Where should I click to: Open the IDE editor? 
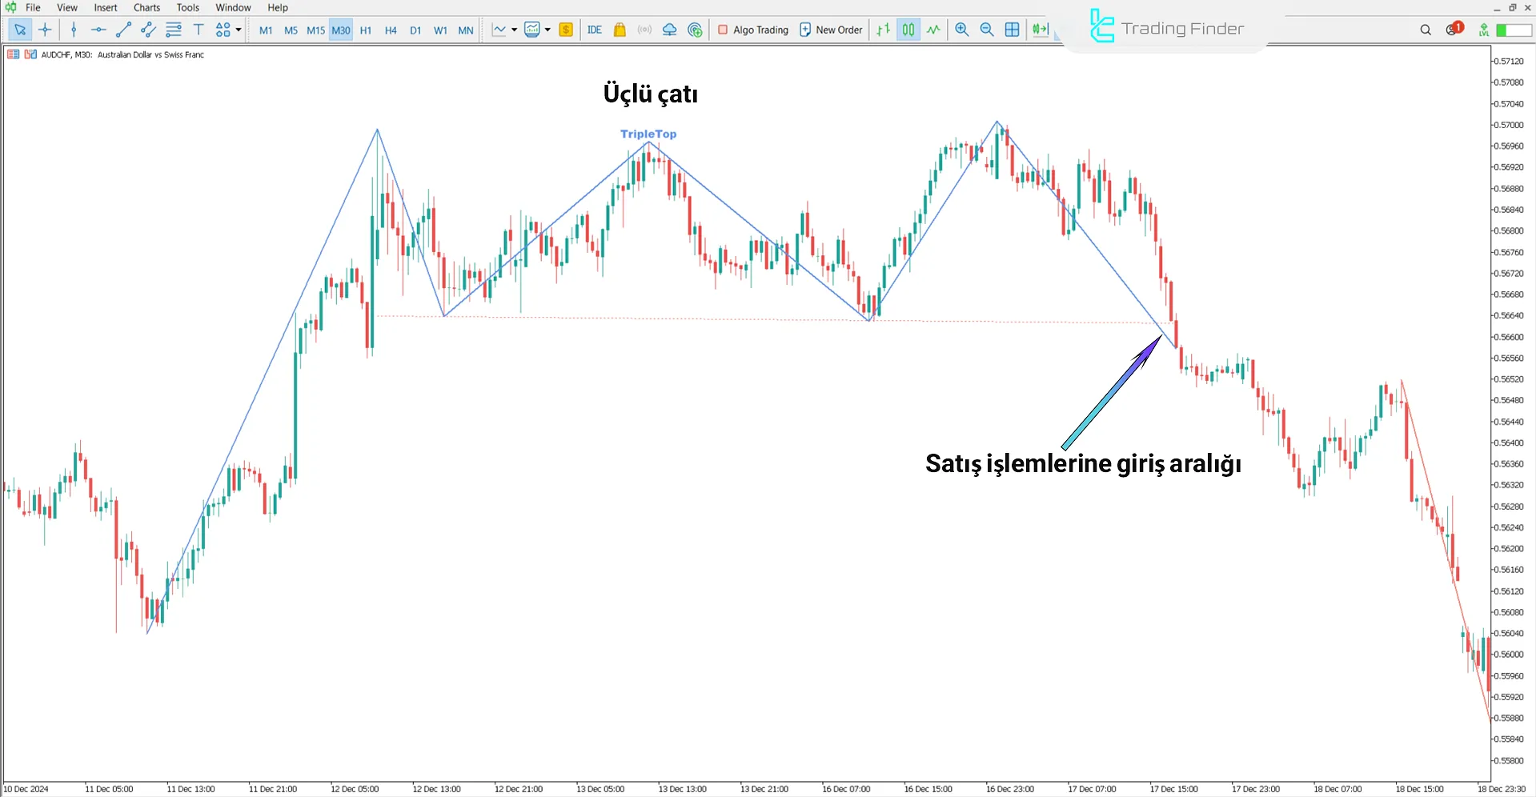tap(594, 30)
